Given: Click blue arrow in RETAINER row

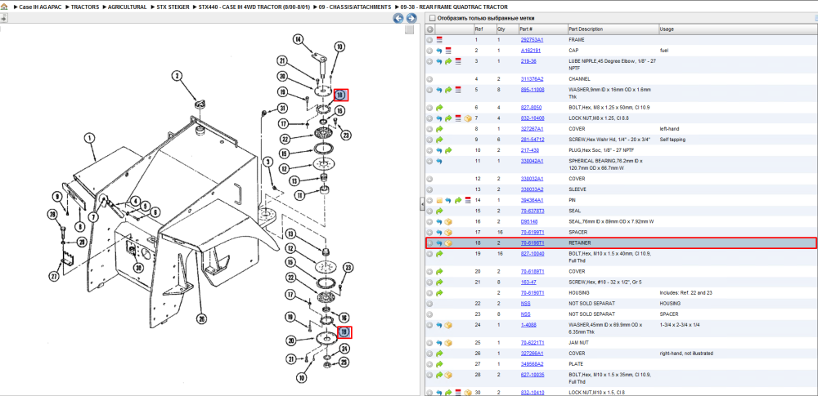Looking at the screenshot, I should pos(439,242).
